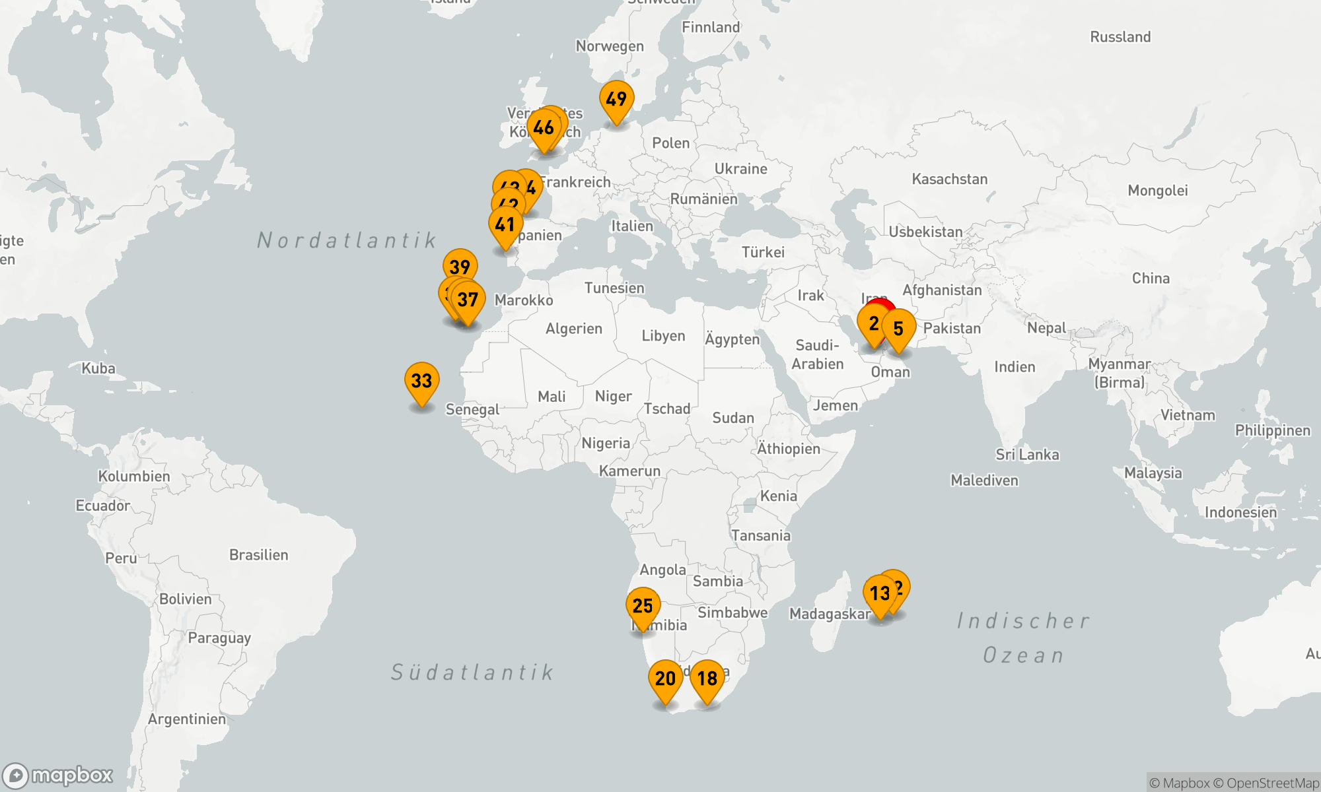The image size is (1321, 792).
Task: Open the Mapbox logo link
Action: (58, 775)
